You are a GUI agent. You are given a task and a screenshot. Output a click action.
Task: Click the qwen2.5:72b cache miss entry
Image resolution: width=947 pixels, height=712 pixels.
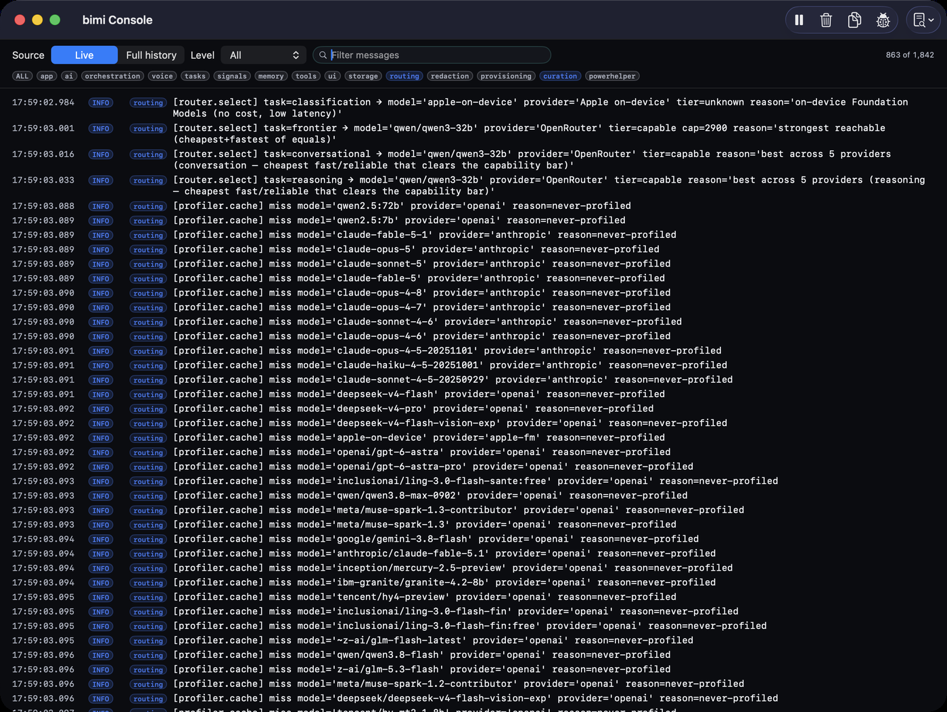(x=473, y=206)
